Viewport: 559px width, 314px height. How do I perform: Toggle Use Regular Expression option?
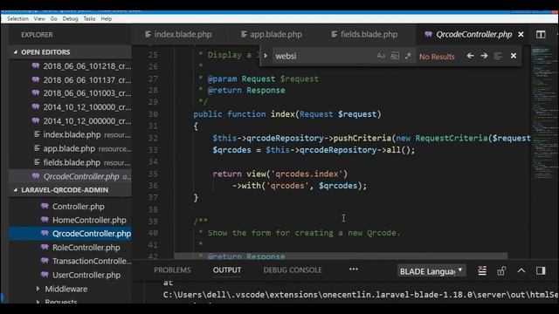pos(408,56)
